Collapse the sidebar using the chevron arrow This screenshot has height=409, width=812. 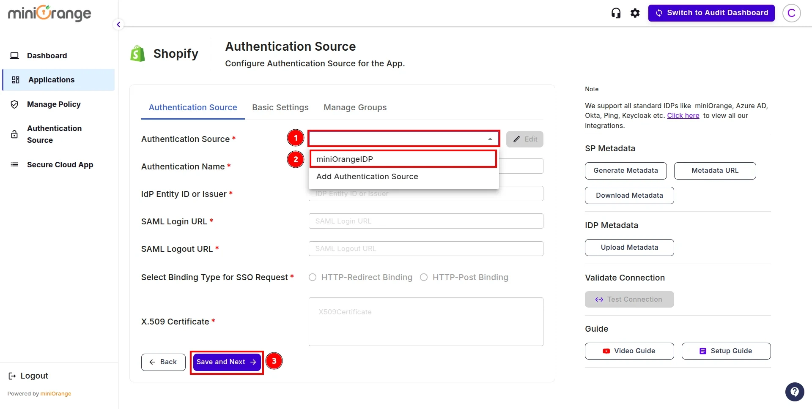pos(118,24)
